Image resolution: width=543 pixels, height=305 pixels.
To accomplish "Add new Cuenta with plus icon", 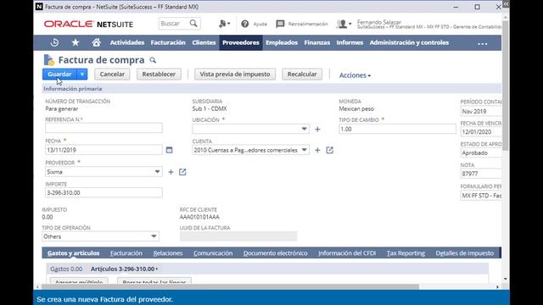I will click(x=317, y=150).
